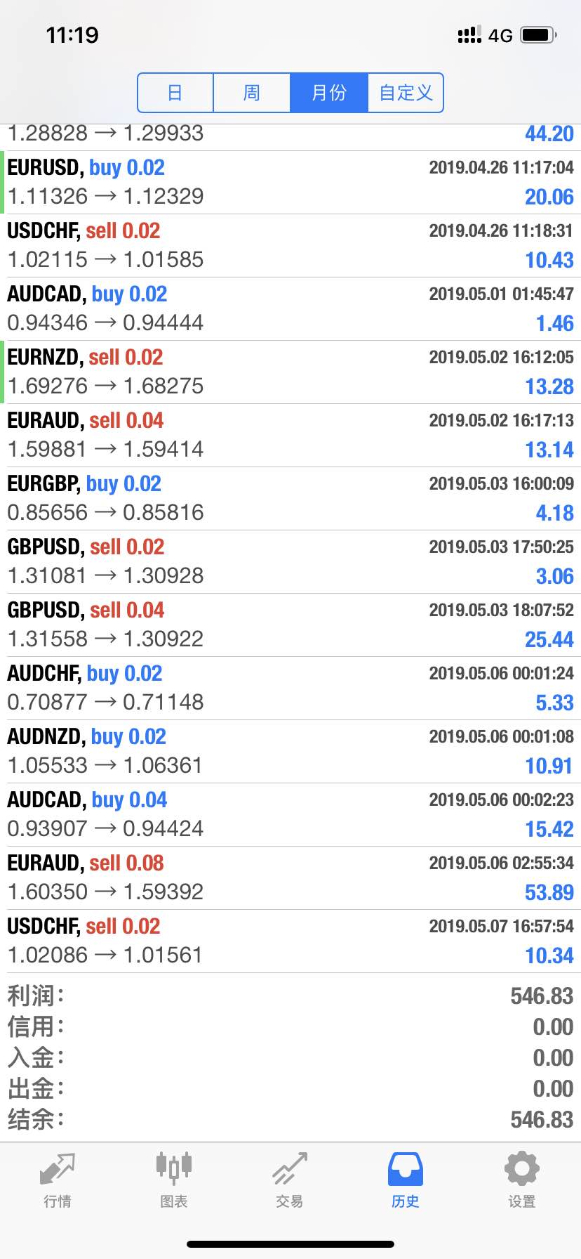Open the EURNZD sell 0.02 trade row
This screenshot has height=1259, width=581.
290,372
